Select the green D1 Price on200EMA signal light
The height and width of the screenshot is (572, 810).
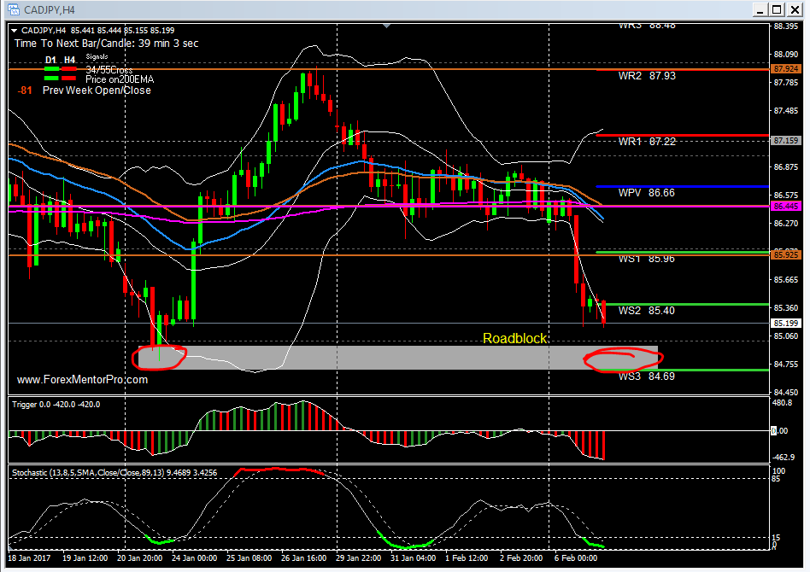51,78
